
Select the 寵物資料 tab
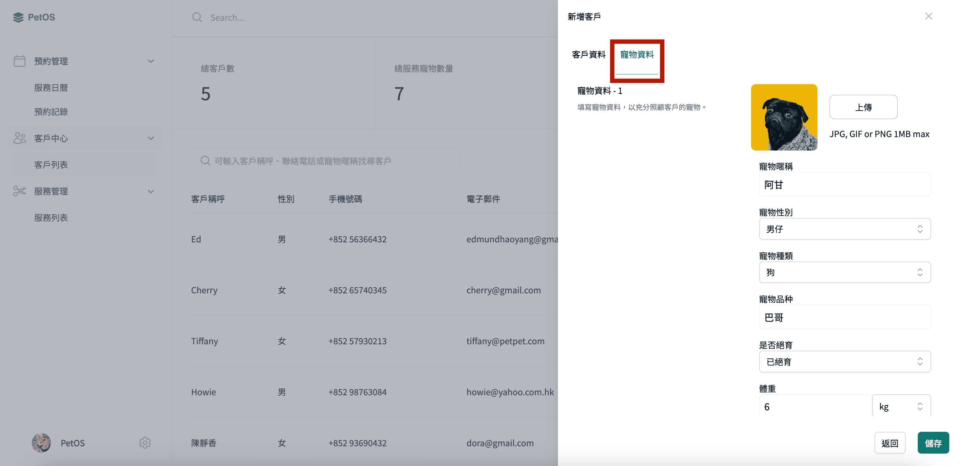pyautogui.click(x=637, y=54)
